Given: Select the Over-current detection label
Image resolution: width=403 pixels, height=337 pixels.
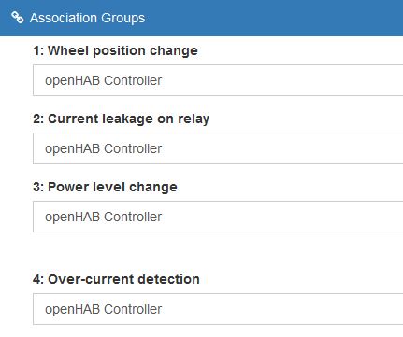Looking at the screenshot, I should click(116, 279).
